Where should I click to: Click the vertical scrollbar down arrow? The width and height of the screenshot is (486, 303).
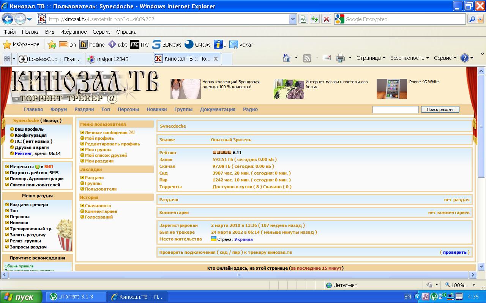pyautogui.click(x=481, y=266)
